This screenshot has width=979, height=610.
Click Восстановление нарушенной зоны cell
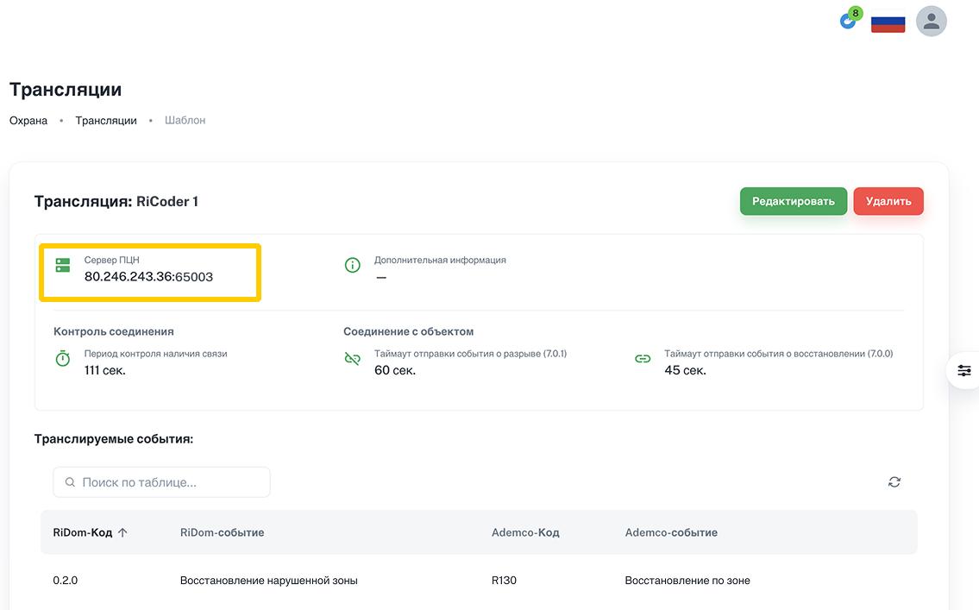[268, 581]
